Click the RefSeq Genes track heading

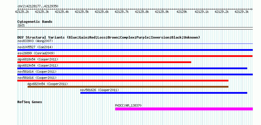click(30, 102)
